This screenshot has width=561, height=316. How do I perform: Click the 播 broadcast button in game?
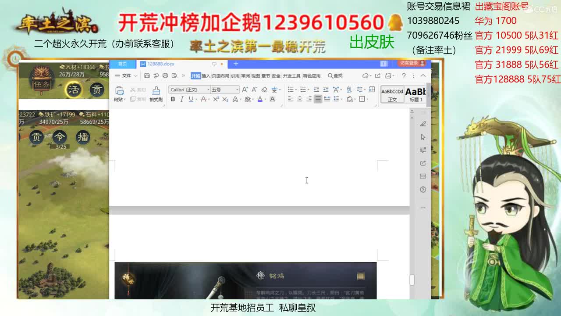tap(83, 137)
